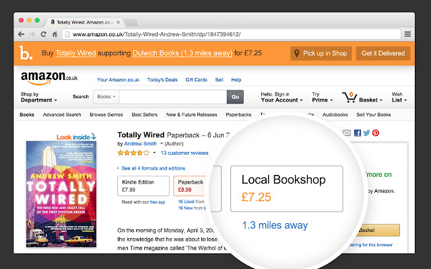The height and width of the screenshot is (269, 431).
Task: Select New & Future Releases item
Action: point(191,115)
